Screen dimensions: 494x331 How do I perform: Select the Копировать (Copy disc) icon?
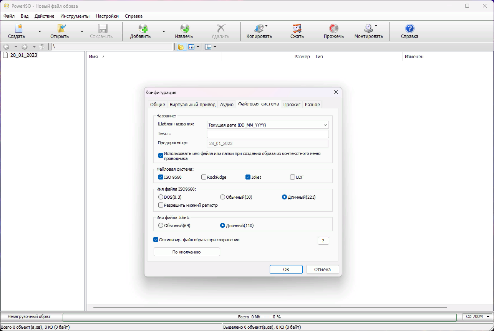pos(259,31)
